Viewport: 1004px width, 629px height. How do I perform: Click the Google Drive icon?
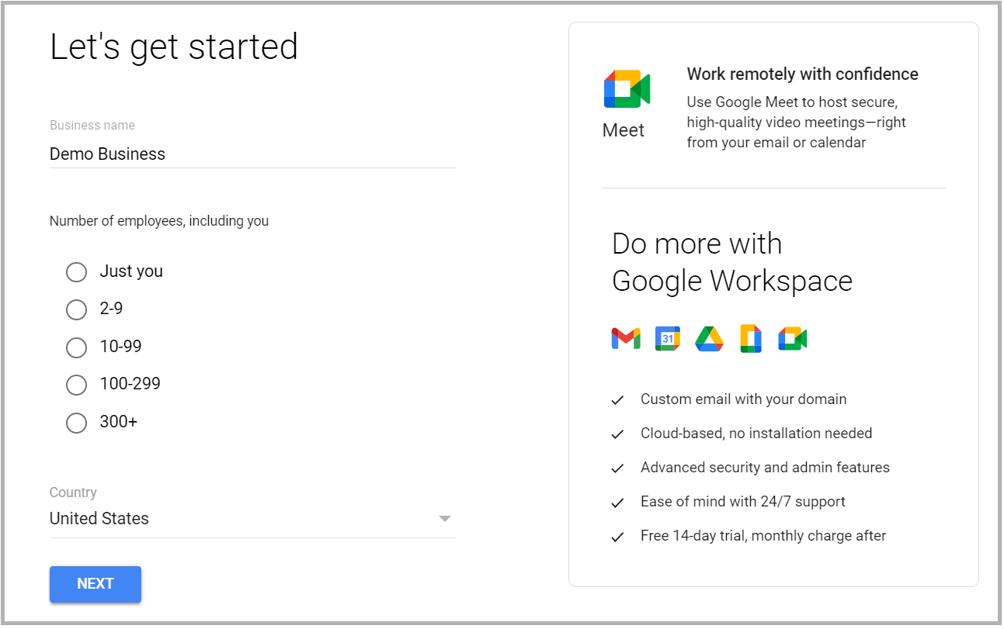(x=709, y=339)
